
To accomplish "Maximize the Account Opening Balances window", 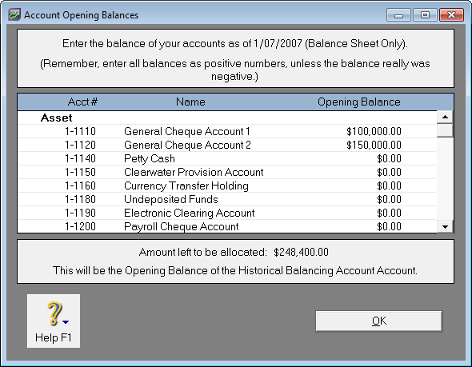I will pos(425,14).
